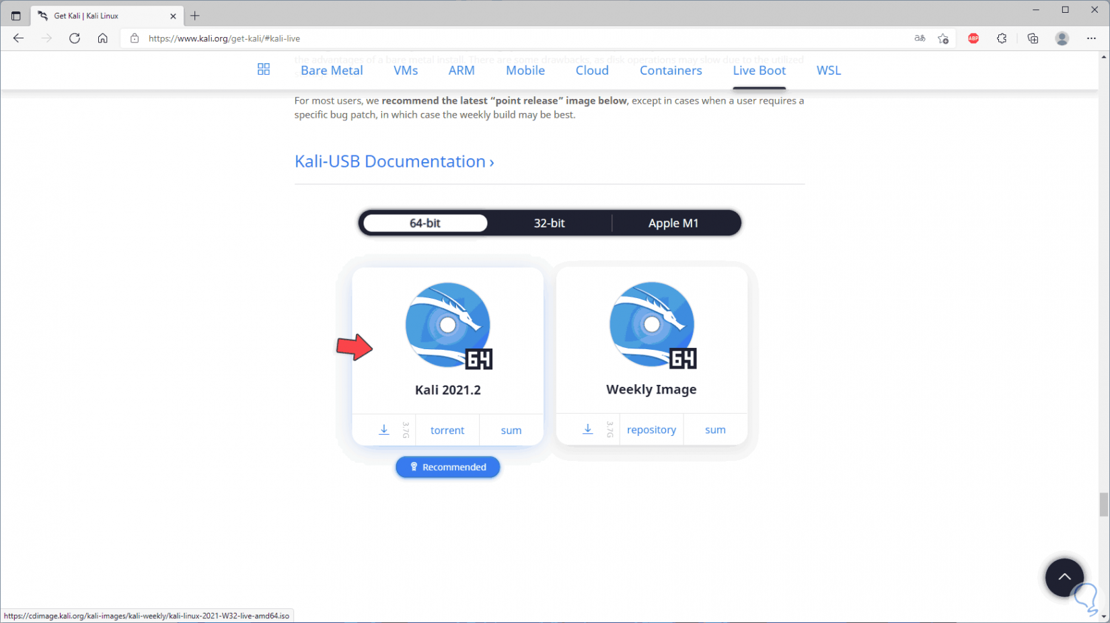Download the Kali 2021.2 ISO

click(383, 430)
